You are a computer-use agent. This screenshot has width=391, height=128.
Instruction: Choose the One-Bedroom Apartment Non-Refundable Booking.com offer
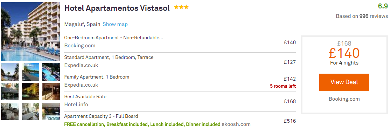click(180, 42)
